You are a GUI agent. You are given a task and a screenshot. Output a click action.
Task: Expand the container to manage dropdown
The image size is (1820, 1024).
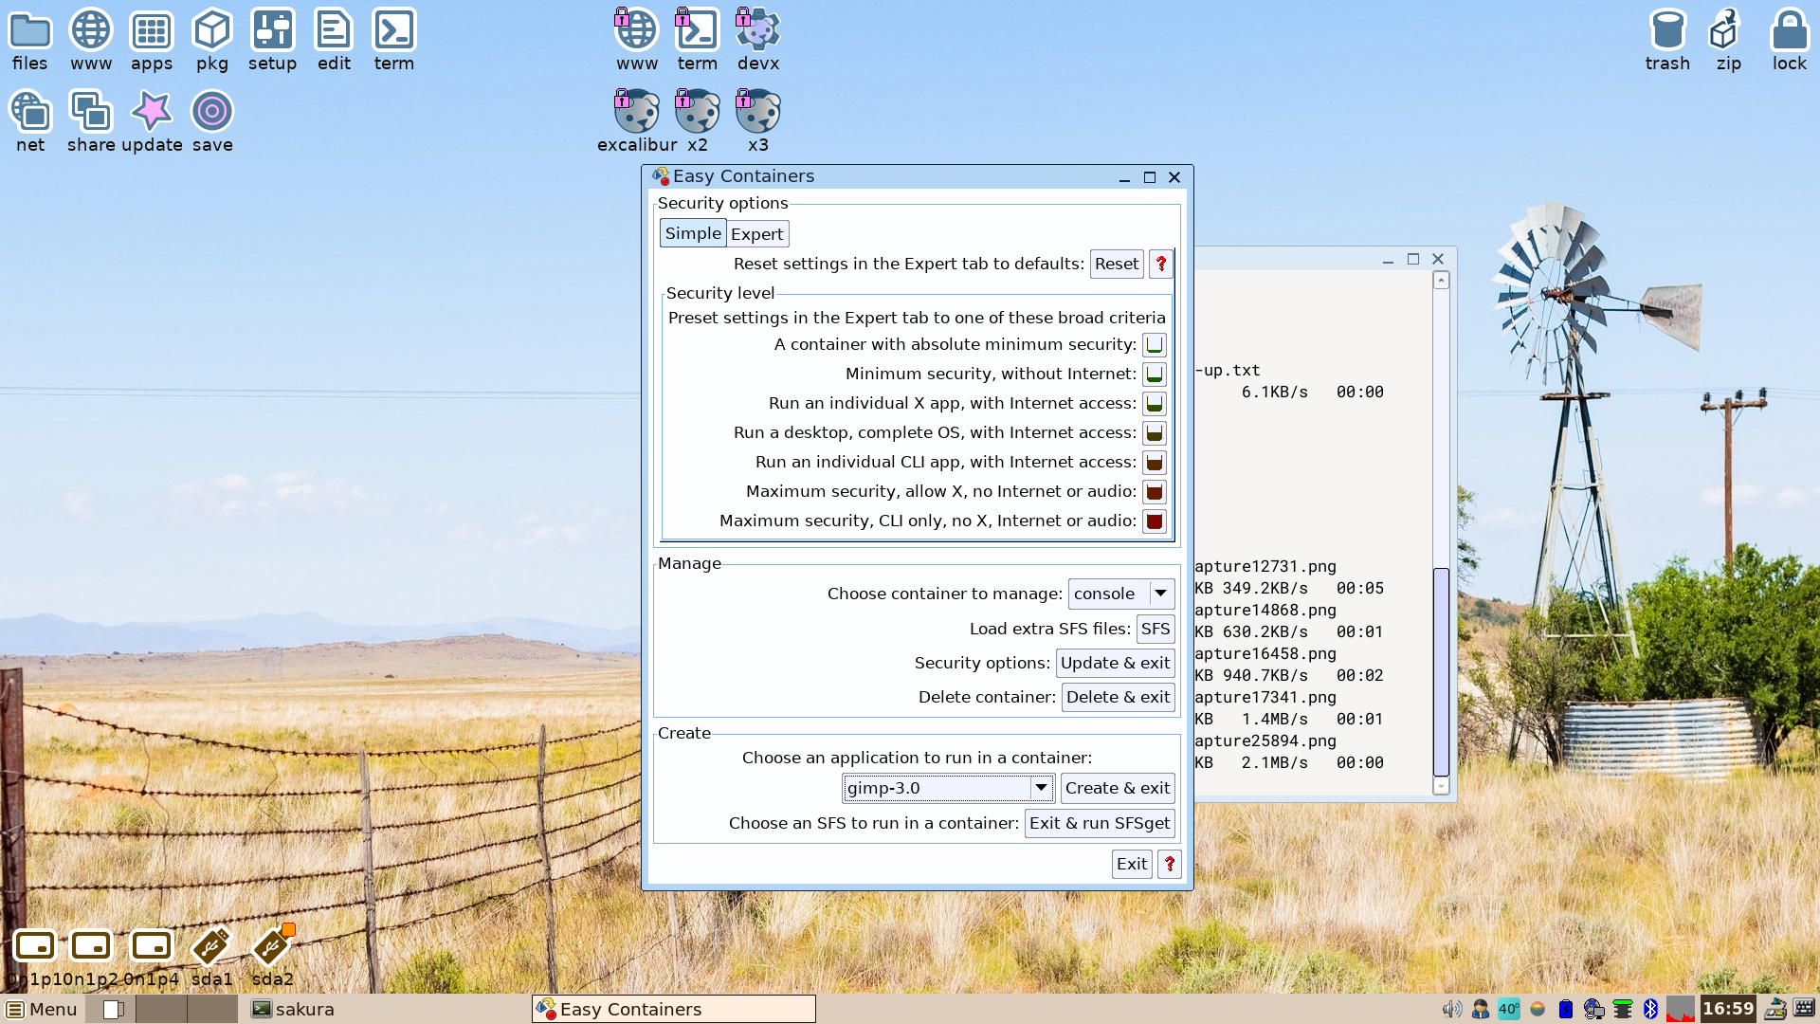pyautogui.click(x=1121, y=594)
